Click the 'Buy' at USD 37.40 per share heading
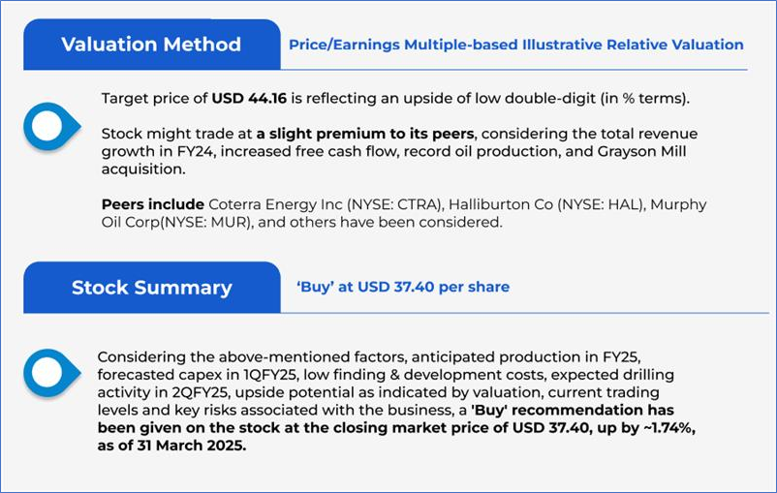Viewport: 777px width, 493px height. pyautogui.click(x=403, y=287)
